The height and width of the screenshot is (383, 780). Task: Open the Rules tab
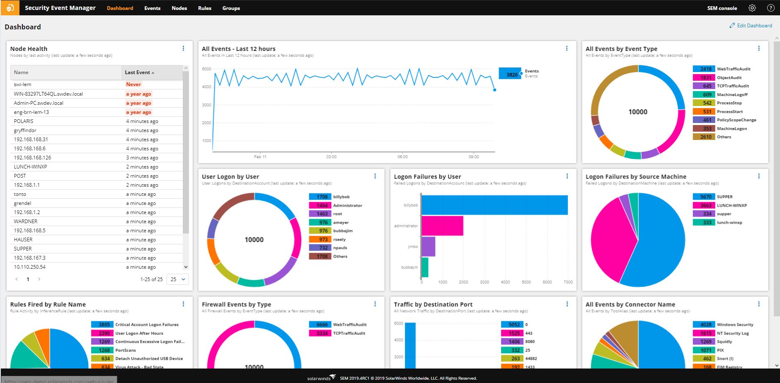(205, 8)
